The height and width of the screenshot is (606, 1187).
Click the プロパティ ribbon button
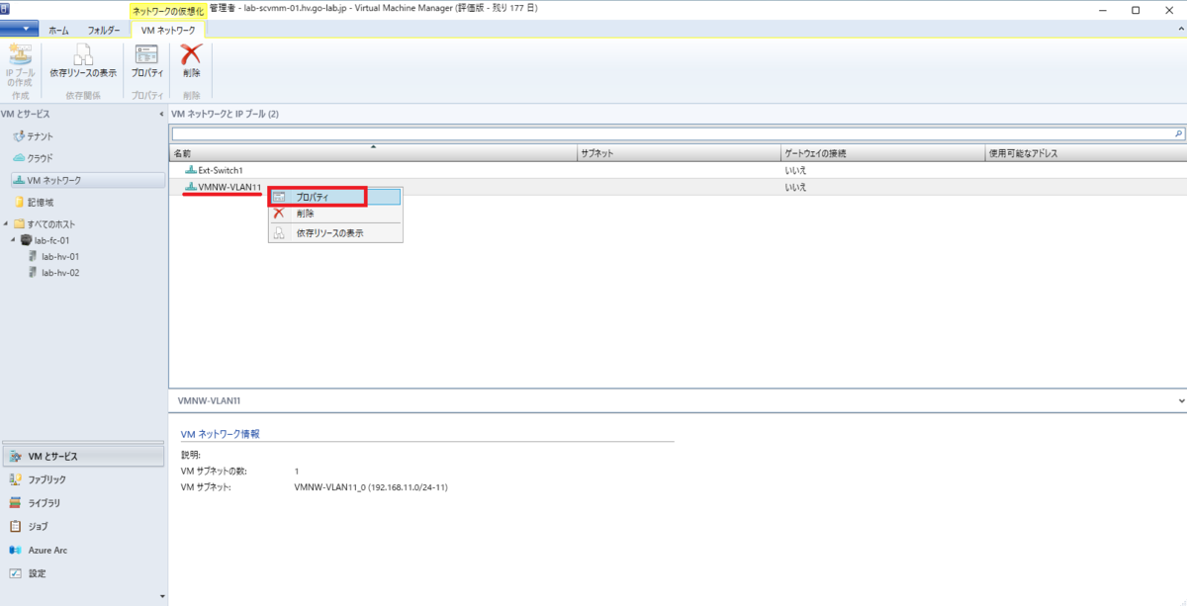[147, 63]
